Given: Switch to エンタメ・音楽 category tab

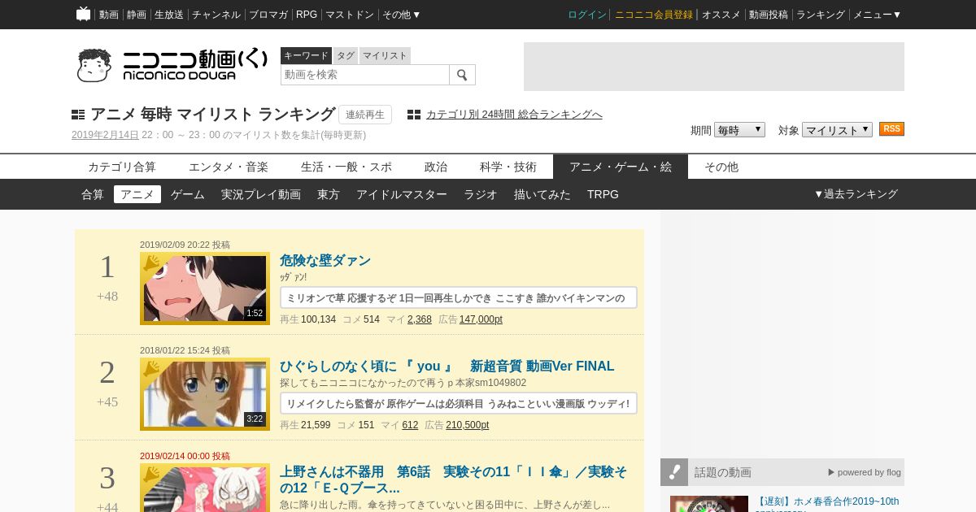Looking at the screenshot, I should [x=229, y=167].
